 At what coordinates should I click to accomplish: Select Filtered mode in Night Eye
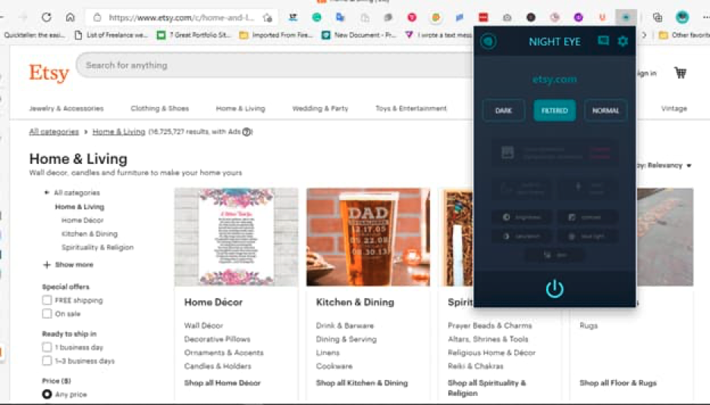[x=554, y=111]
